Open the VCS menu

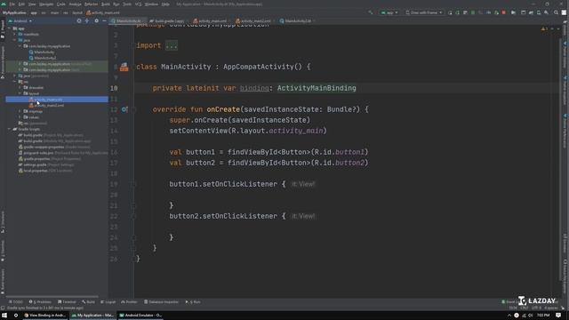pyautogui.click(x=139, y=4)
